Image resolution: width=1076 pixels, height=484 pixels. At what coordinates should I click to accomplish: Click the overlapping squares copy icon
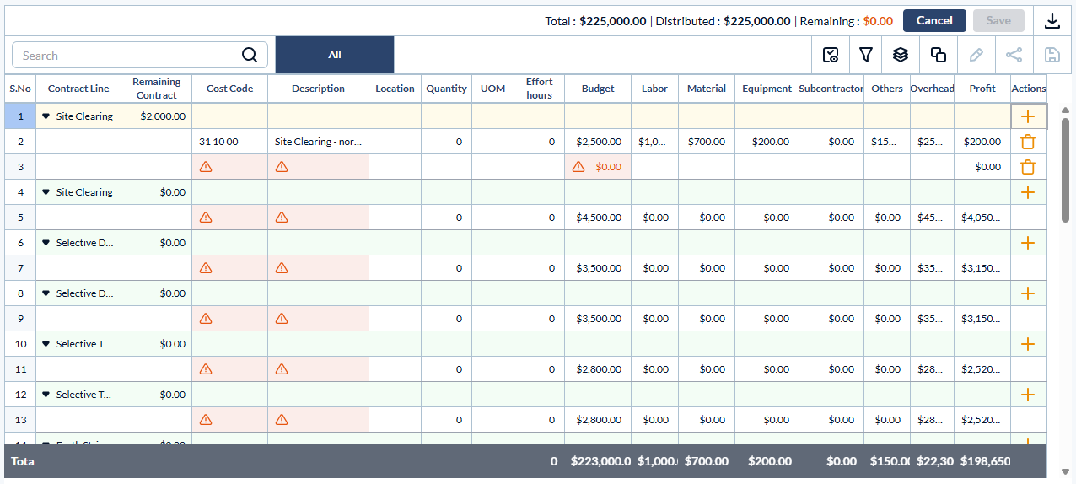(938, 55)
